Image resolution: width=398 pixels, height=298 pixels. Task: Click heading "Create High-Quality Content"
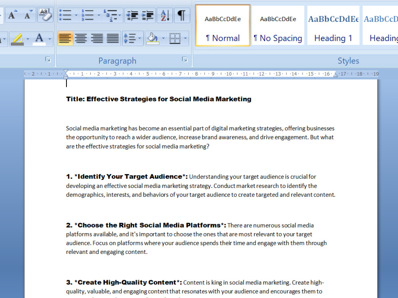[127, 282]
